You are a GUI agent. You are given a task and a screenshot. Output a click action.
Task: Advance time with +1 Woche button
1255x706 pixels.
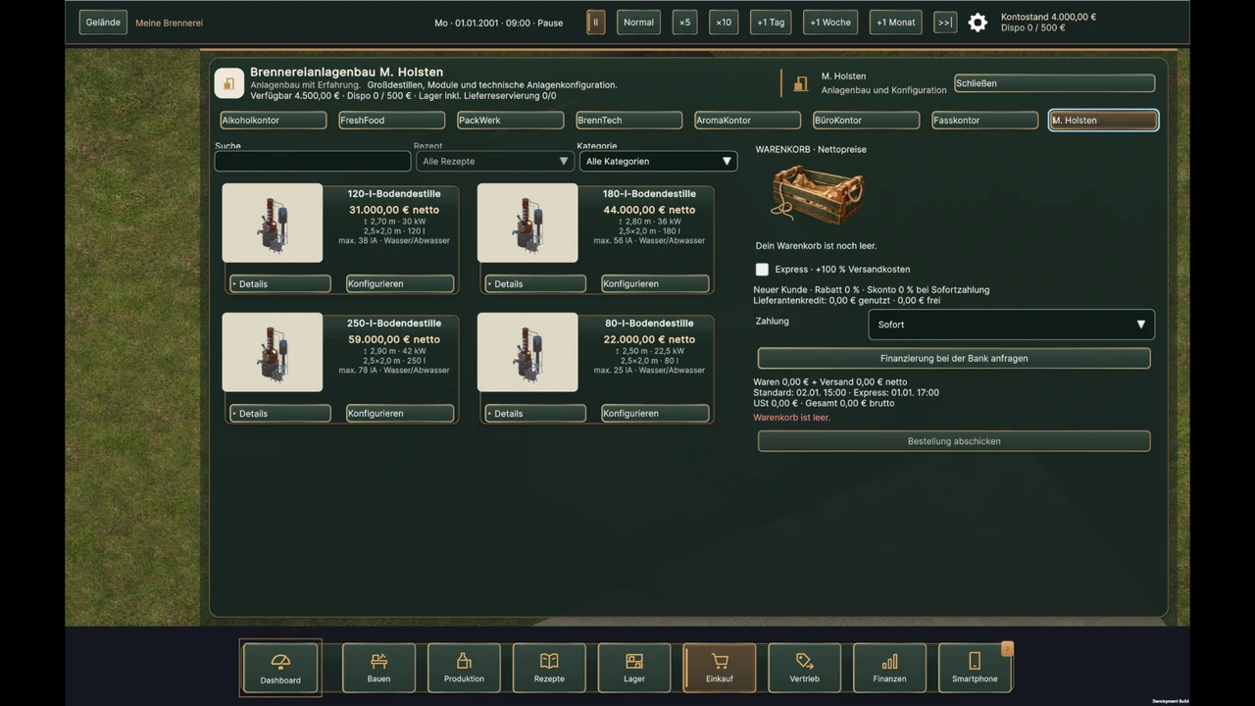[830, 23]
